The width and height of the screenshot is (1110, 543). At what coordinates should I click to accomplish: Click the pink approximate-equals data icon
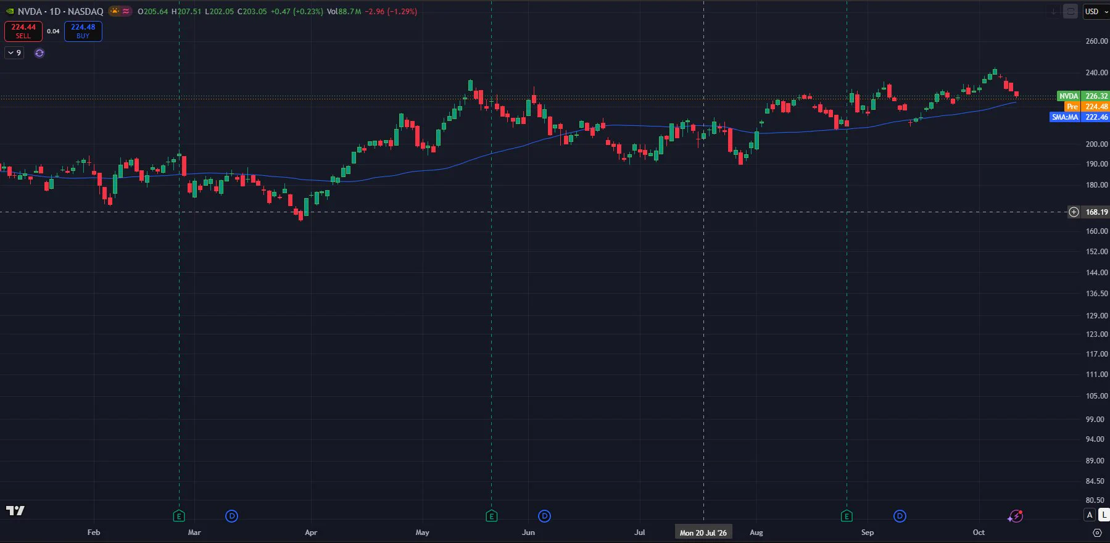(x=126, y=11)
